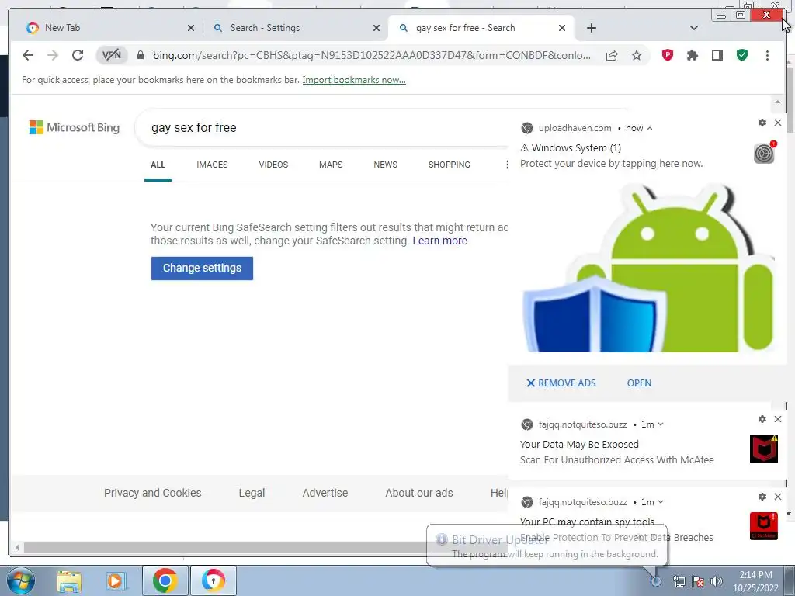The height and width of the screenshot is (596, 795).
Task: Open Windows Explorer from taskbar
Action: [x=69, y=581]
